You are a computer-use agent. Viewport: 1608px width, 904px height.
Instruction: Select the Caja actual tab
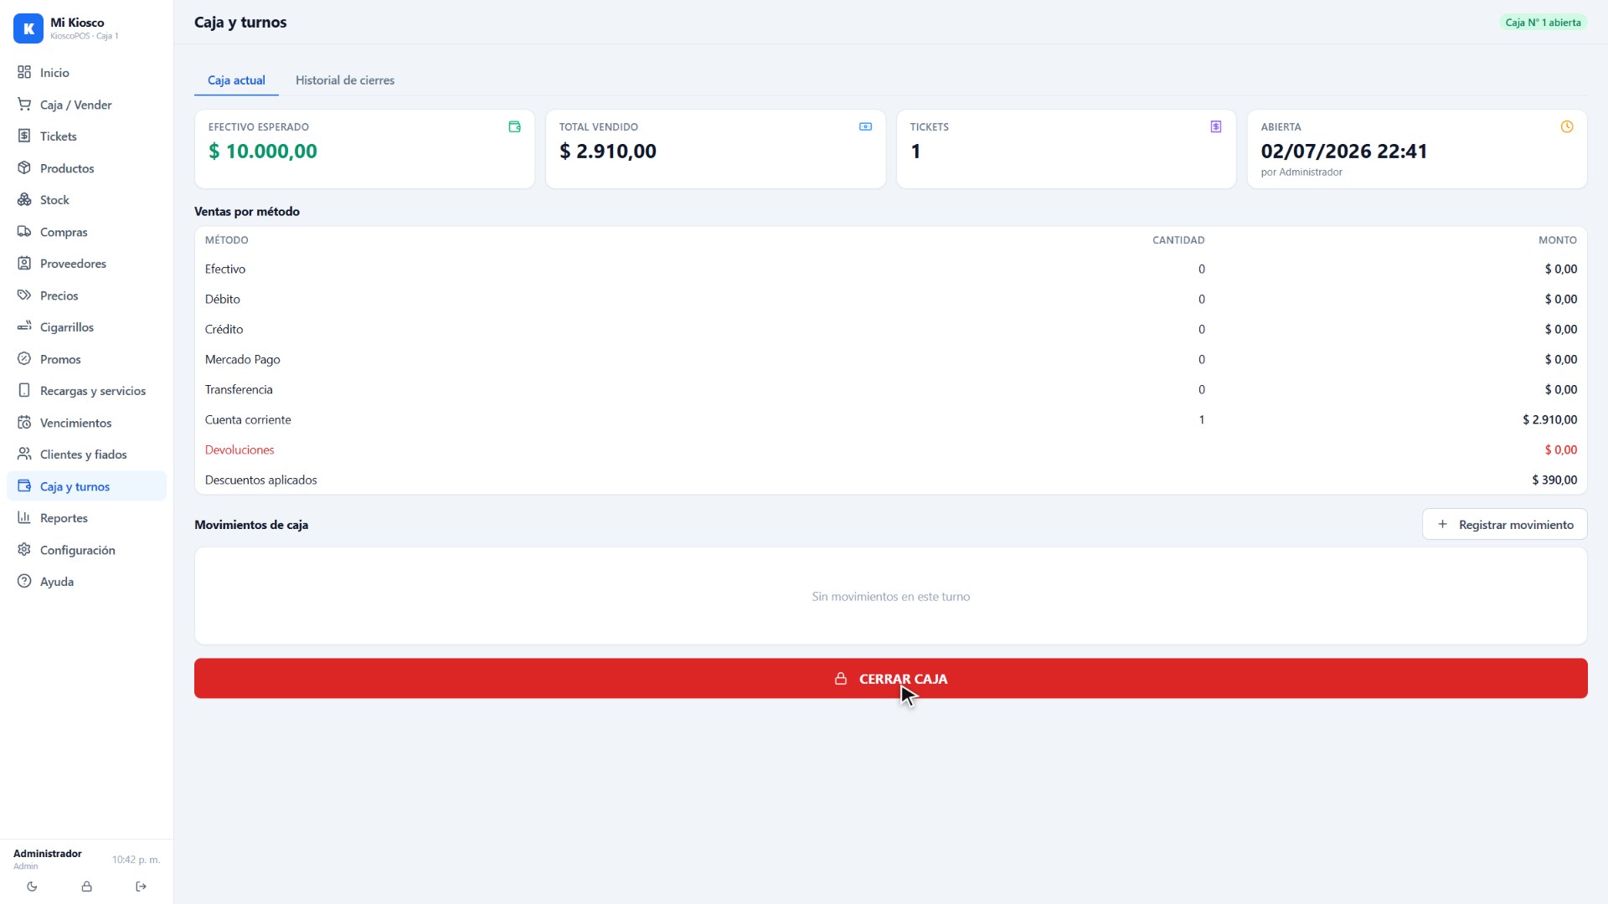point(236,80)
